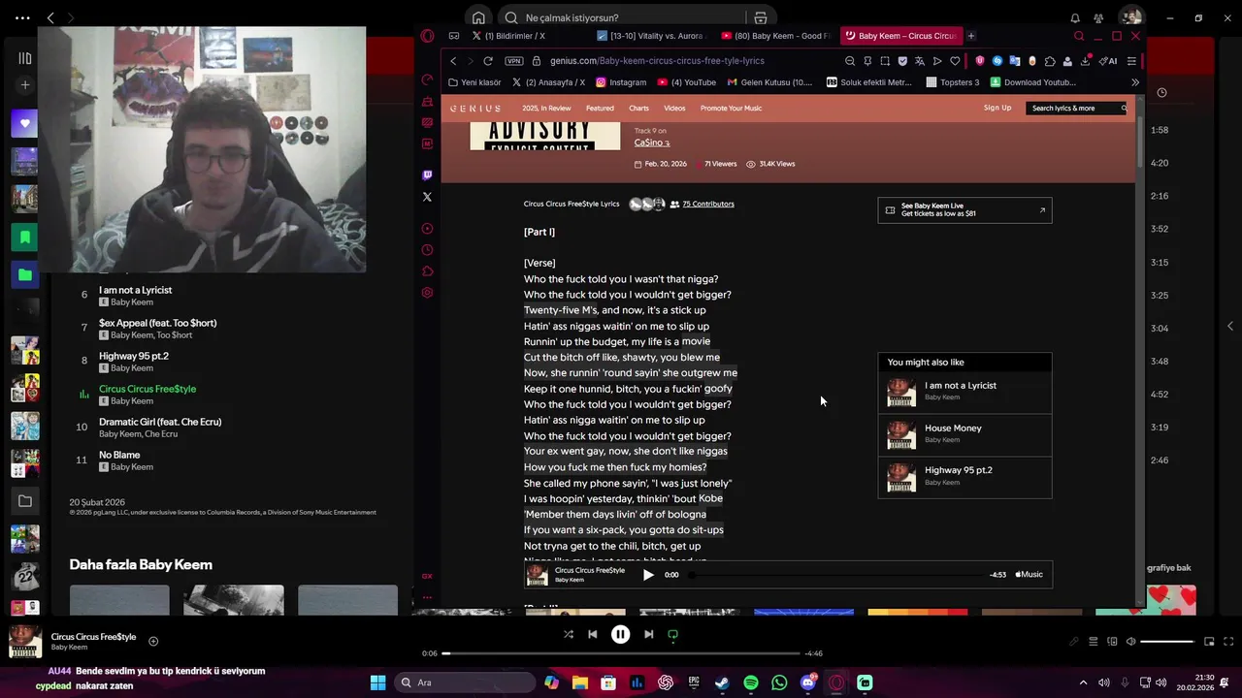1242x698 pixels.
Task: Create new playlist with plus icon
Action: [25, 85]
